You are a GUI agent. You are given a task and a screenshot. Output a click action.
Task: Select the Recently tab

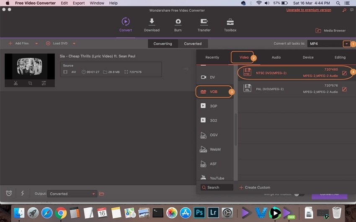[212, 57]
